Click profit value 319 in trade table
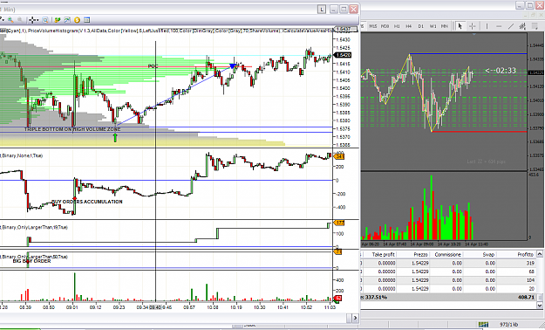Screen dimensions: 545x330 (x=530, y=263)
